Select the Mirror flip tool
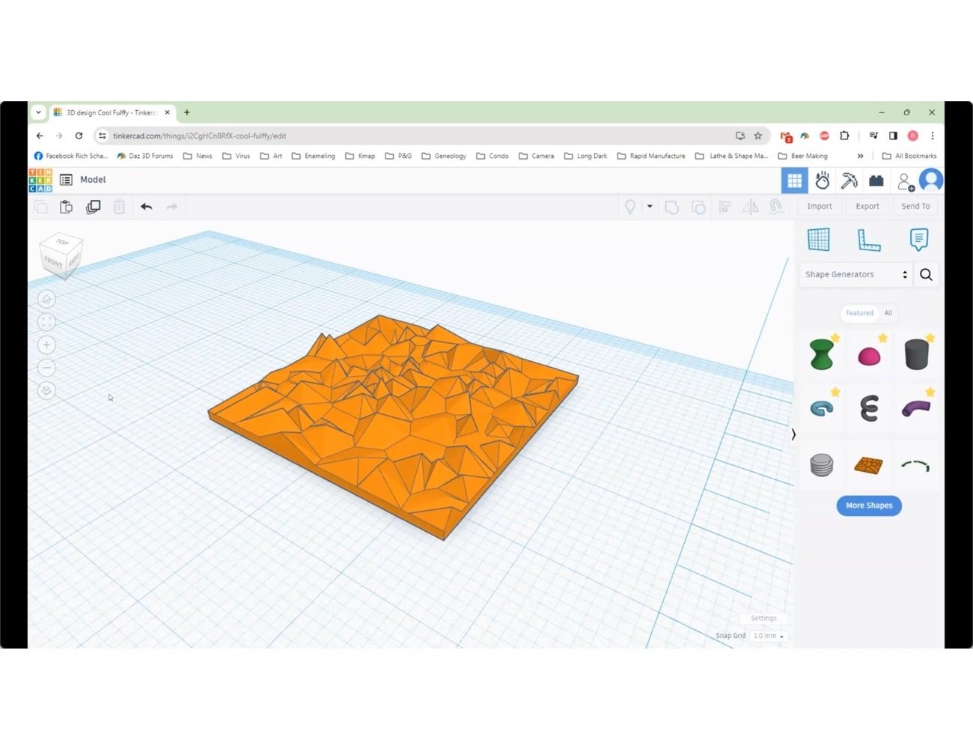973x749 pixels. coord(750,207)
